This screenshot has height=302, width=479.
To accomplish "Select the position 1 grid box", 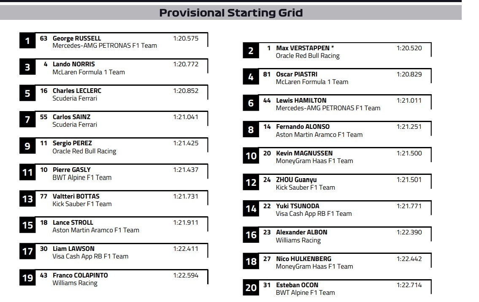I will 27,41.
